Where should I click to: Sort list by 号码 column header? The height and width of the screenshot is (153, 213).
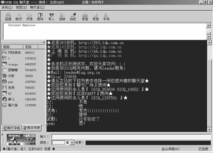(31, 47)
